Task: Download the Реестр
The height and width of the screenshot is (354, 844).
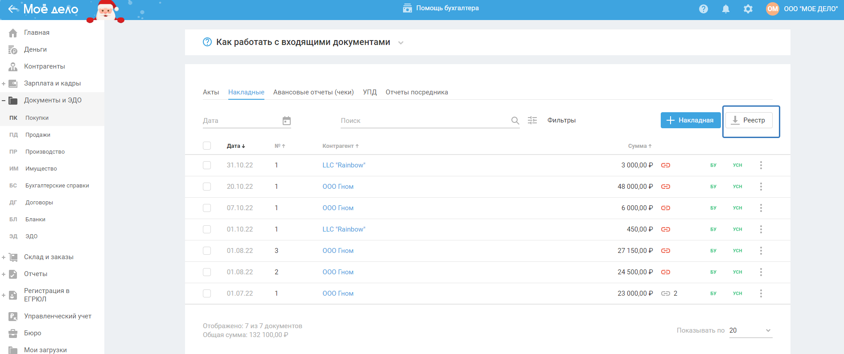Action: tap(749, 120)
